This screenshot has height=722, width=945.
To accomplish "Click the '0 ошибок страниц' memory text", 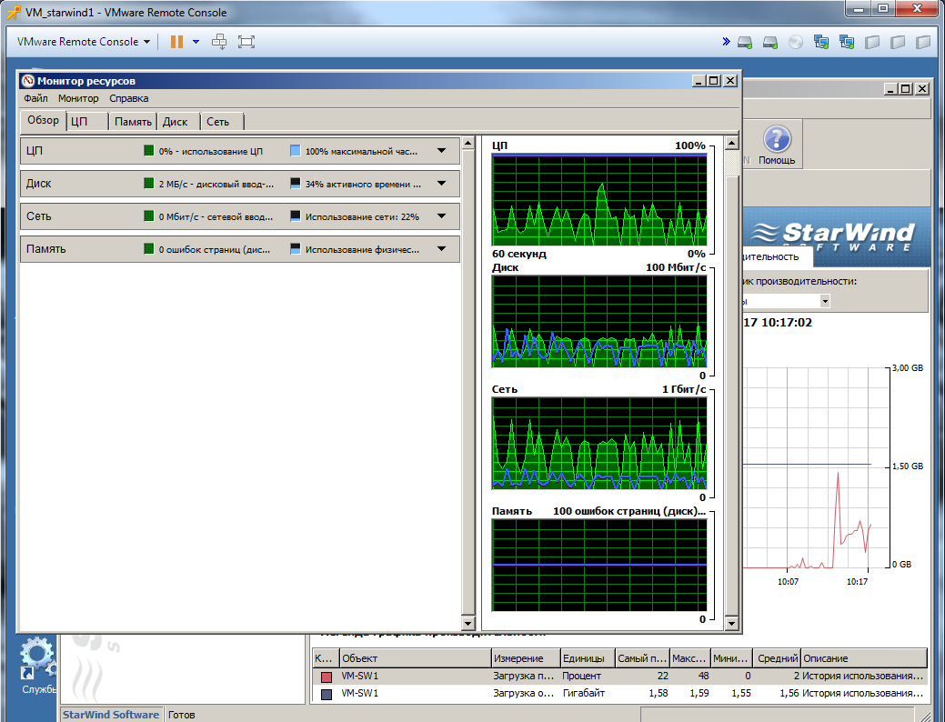I will pyautogui.click(x=215, y=249).
